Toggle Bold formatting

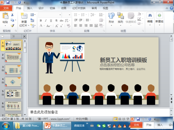click(41, 20)
